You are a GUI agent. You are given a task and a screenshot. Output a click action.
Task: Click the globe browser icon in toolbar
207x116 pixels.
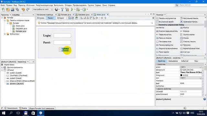pyautogui.click(x=57, y=9)
